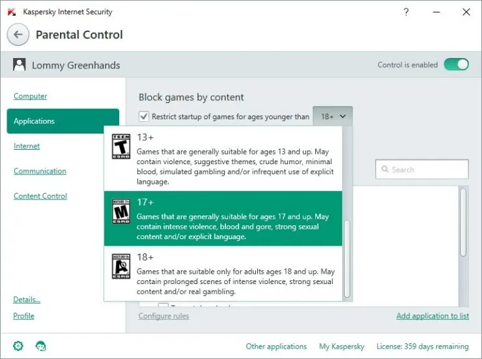Collapse the 18+ age dropdown
This screenshot has height=359, width=482.
tap(332, 117)
